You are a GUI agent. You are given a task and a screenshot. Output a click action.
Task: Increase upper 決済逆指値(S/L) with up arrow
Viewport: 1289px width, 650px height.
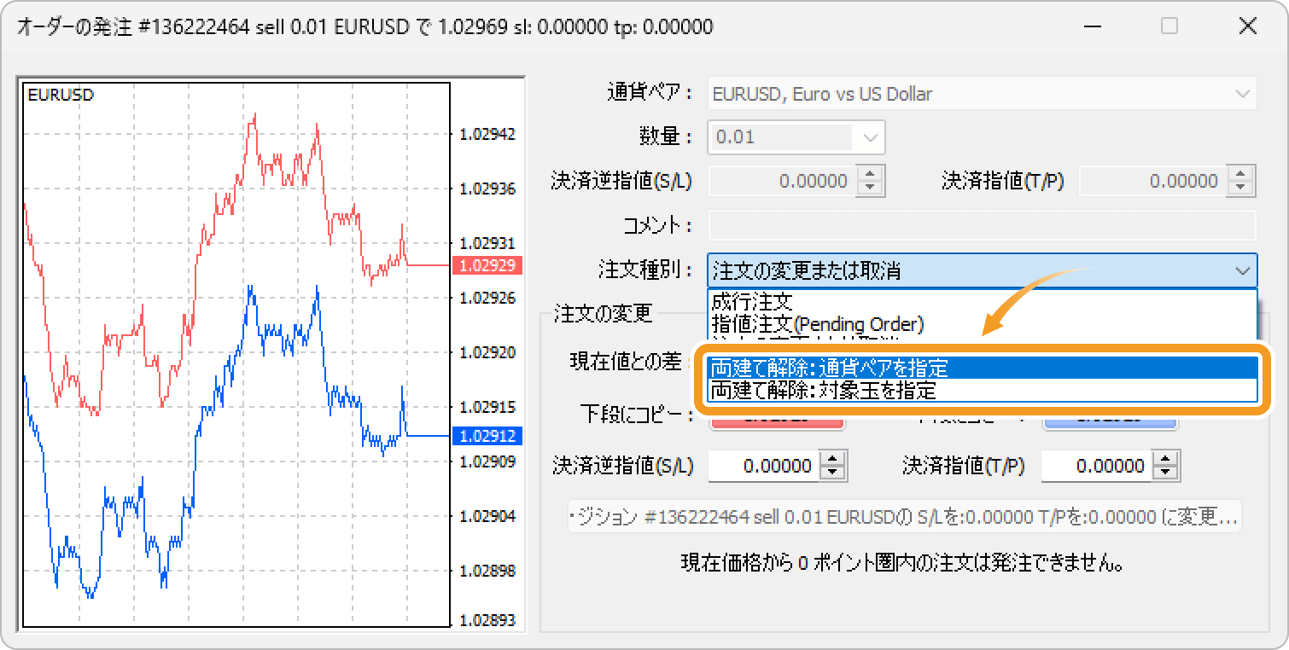[870, 174]
